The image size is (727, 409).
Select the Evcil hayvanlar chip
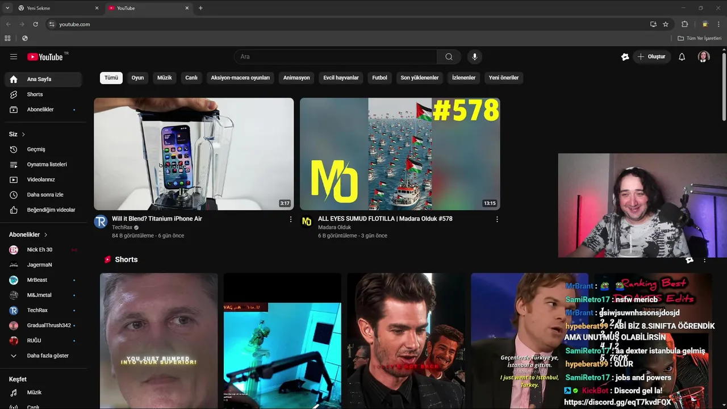tap(341, 78)
